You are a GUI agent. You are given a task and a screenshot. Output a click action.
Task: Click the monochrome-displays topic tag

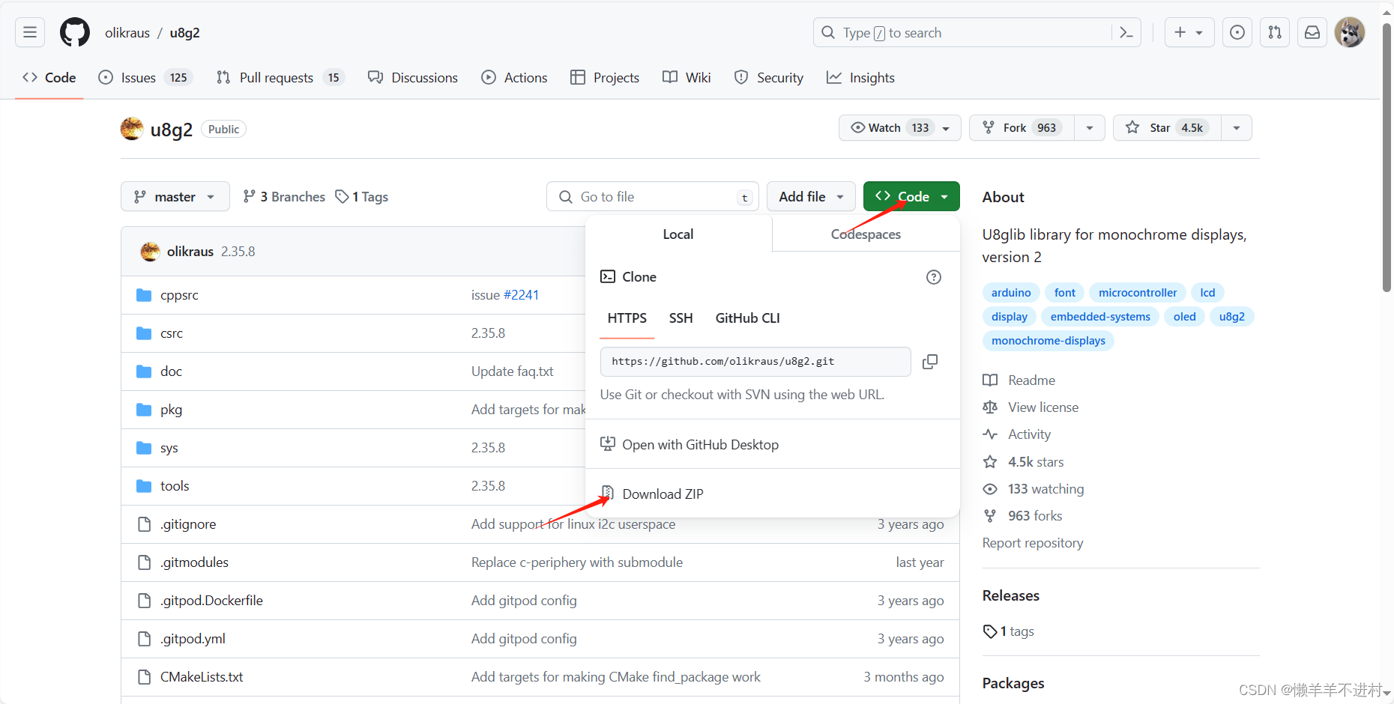click(1048, 341)
